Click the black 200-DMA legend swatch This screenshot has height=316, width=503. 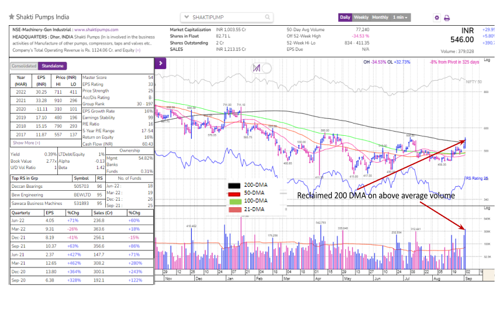pyautogui.click(x=234, y=186)
